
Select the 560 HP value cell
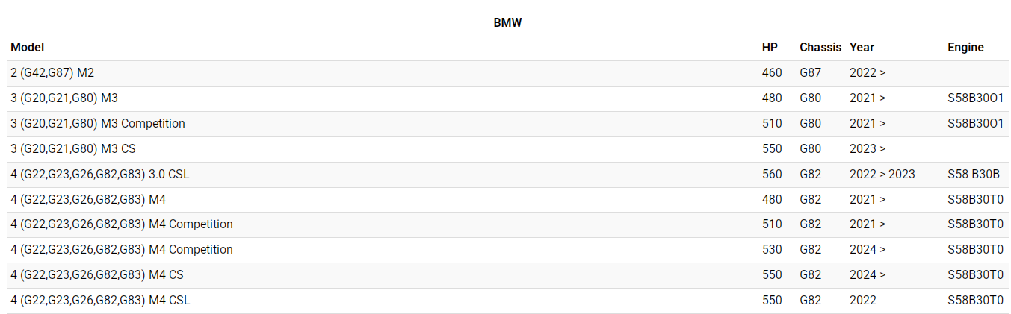point(772,175)
